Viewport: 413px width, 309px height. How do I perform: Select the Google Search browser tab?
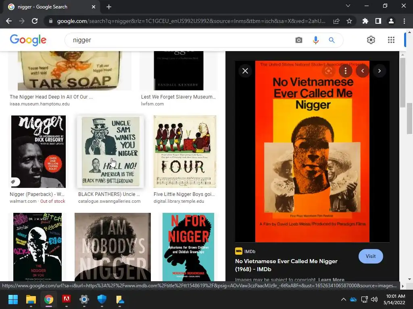tap(51, 7)
